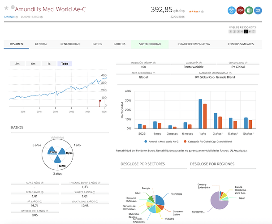272x224 pixels.
Task: Click the orange 3 años category bar
Action: click(x=220, y=122)
